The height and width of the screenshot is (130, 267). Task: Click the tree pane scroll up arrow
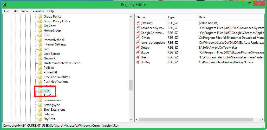click(131, 17)
